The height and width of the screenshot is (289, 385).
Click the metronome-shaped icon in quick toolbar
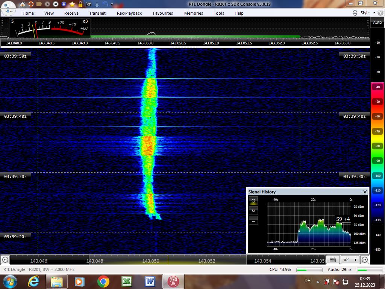pos(97,4)
